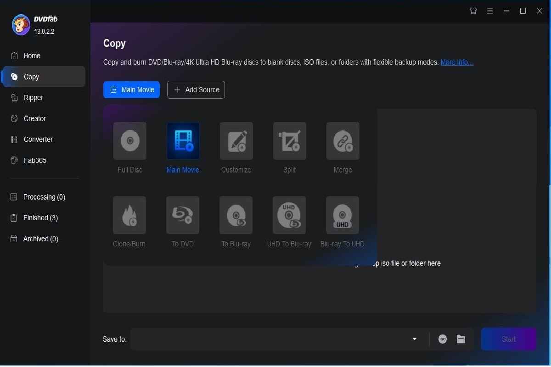
Task: Open the Finished (3) tasks
Action: (x=44, y=218)
